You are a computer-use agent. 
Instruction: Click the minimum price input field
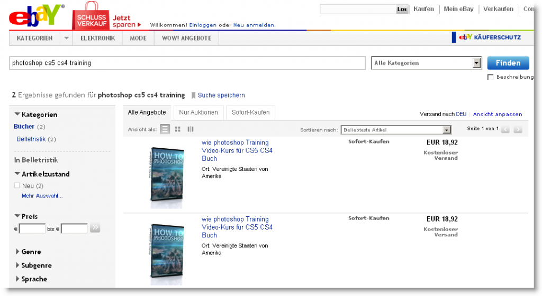[32, 228]
